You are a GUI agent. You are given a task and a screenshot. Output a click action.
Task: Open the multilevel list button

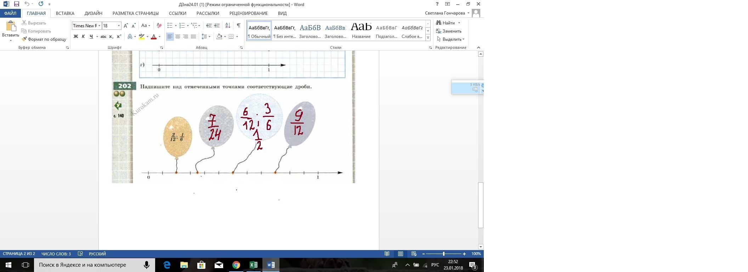194,25
